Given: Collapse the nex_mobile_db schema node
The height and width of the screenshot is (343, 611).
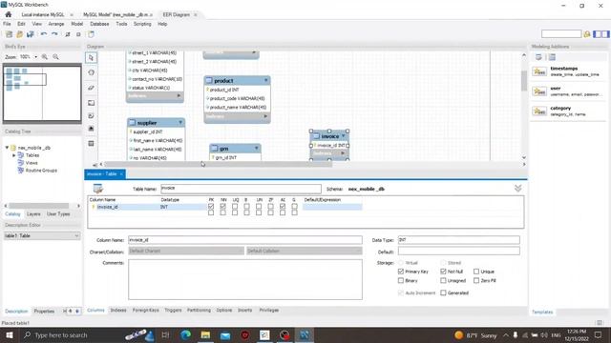Looking at the screenshot, I should (7, 148).
